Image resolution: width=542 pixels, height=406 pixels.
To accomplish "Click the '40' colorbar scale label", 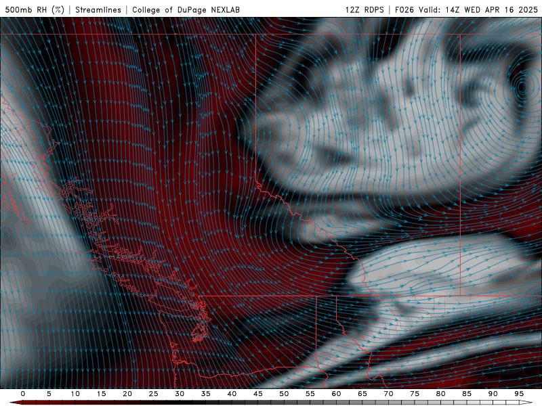I will tap(232, 394).
